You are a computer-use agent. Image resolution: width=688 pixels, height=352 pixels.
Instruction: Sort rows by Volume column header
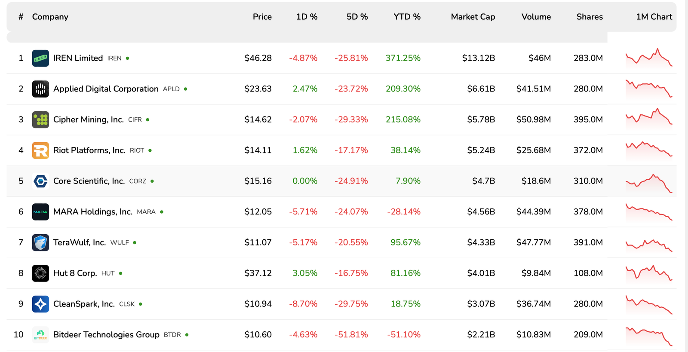click(536, 17)
